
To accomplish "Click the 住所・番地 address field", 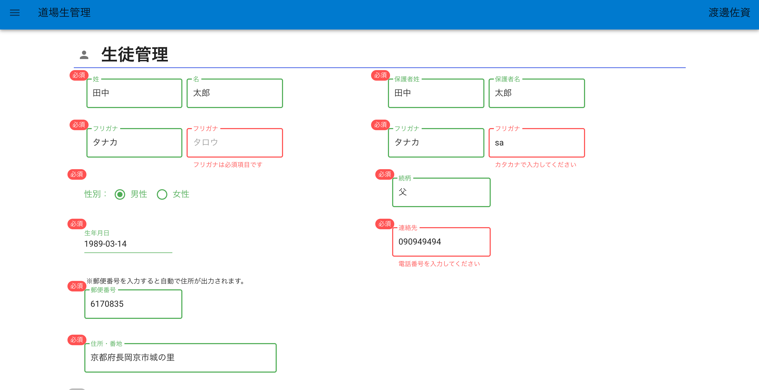I will pos(180,358).
